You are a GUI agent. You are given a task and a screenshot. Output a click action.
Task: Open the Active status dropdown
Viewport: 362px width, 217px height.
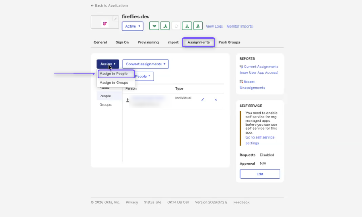(x=133, y=26)
